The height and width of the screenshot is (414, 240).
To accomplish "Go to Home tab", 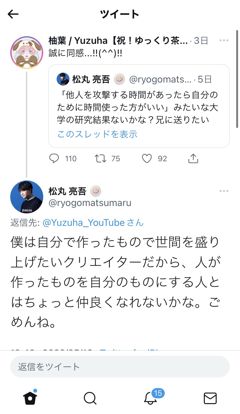I will pos(30,398).
